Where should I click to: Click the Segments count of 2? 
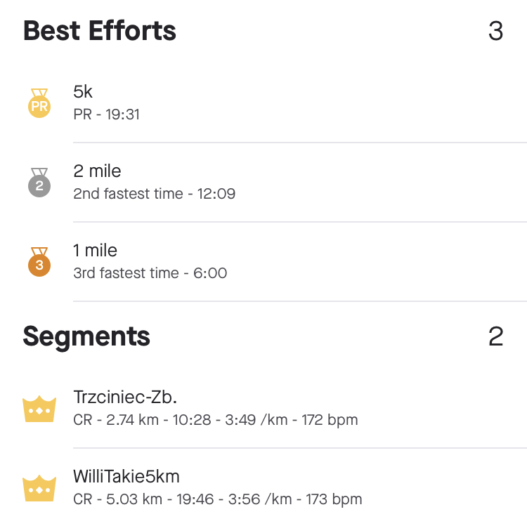pos(495,337)
